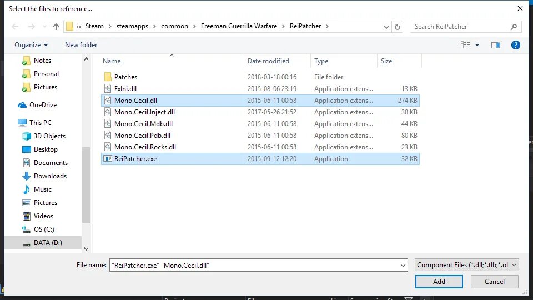
Task: Navigate to Steam in breadcrumb
Action: click(94, 26)
